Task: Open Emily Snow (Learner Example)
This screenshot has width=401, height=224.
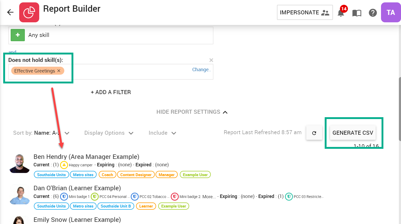Action: [x=77, y=220]
